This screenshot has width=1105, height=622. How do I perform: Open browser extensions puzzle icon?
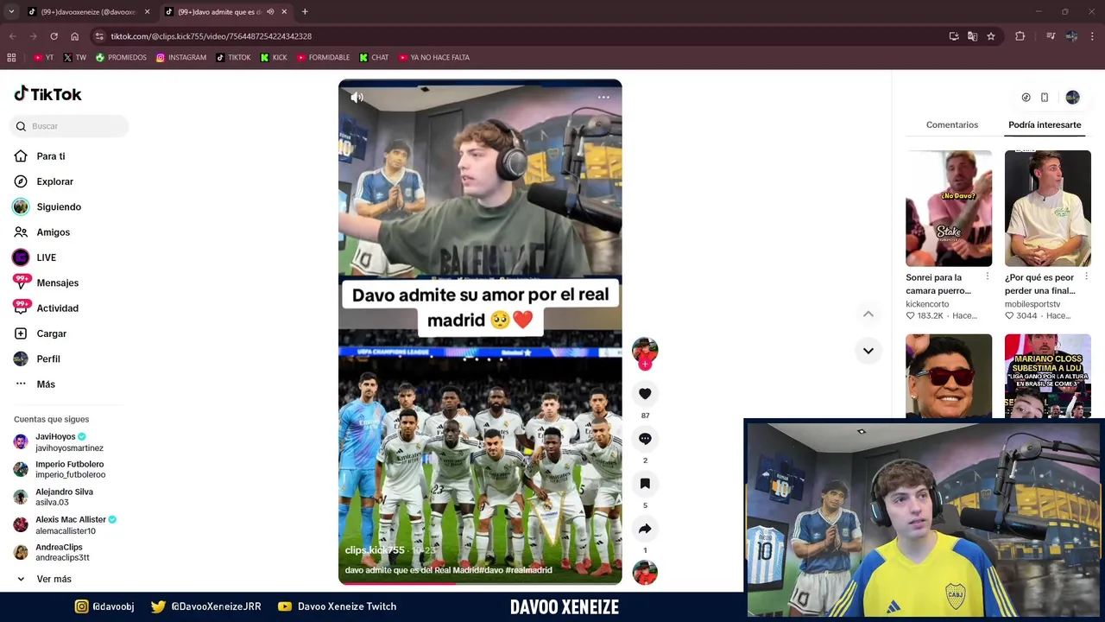click(1020, 36)
